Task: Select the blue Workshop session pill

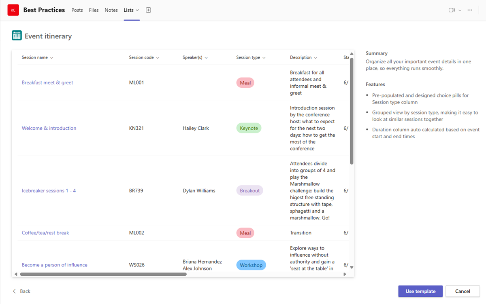Action: click(x=251, y=265)
